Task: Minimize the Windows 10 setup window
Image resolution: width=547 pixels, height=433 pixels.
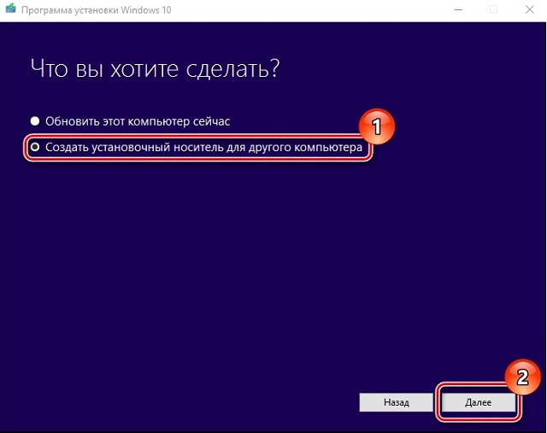Action: [458, 9]
